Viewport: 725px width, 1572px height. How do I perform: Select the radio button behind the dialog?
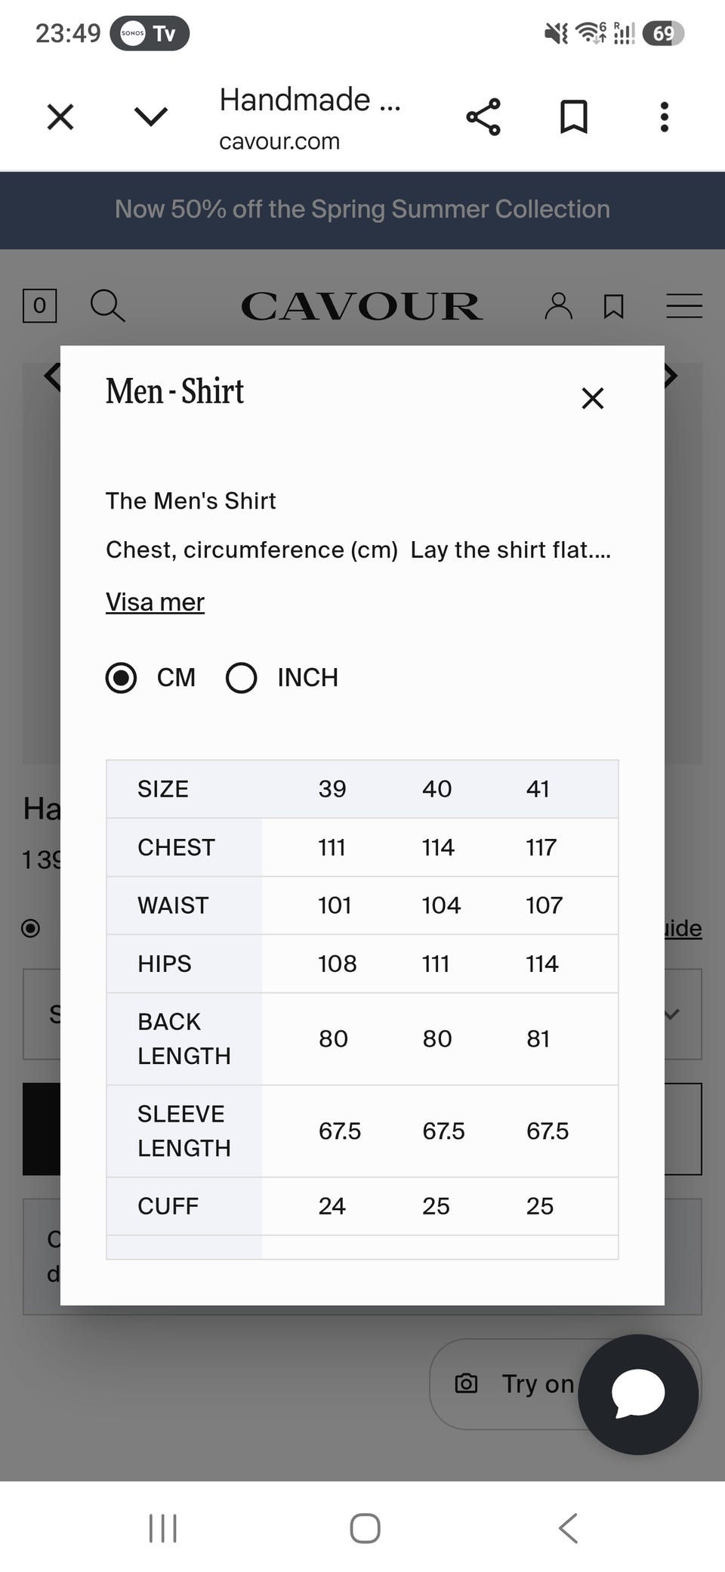tap(31, 928)
